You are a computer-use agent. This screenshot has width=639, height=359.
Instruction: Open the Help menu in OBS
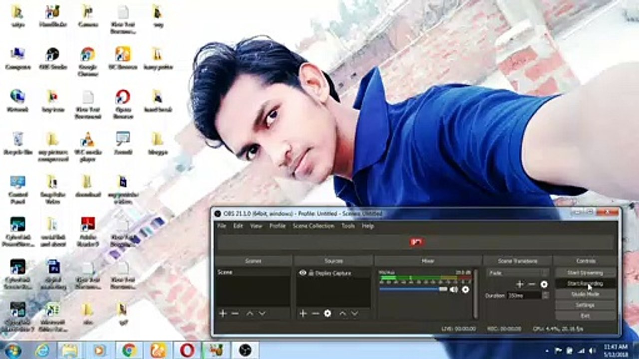[368, 226]
